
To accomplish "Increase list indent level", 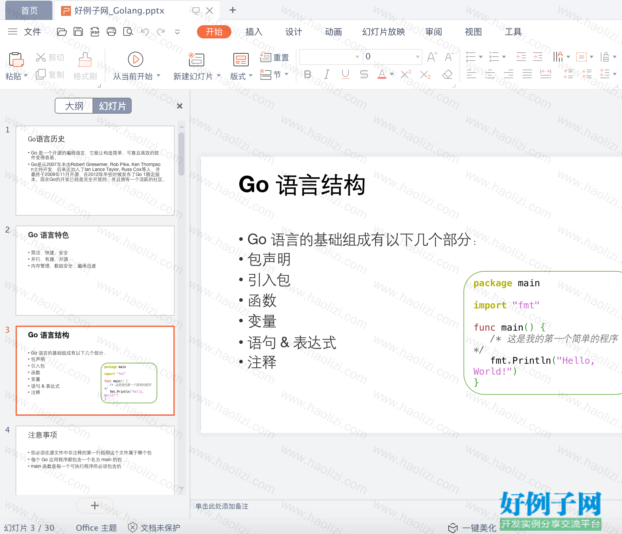I will [x=538, y=57].
